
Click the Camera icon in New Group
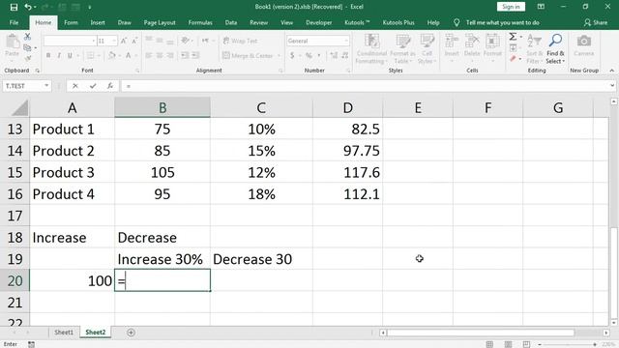pos(584,41)
